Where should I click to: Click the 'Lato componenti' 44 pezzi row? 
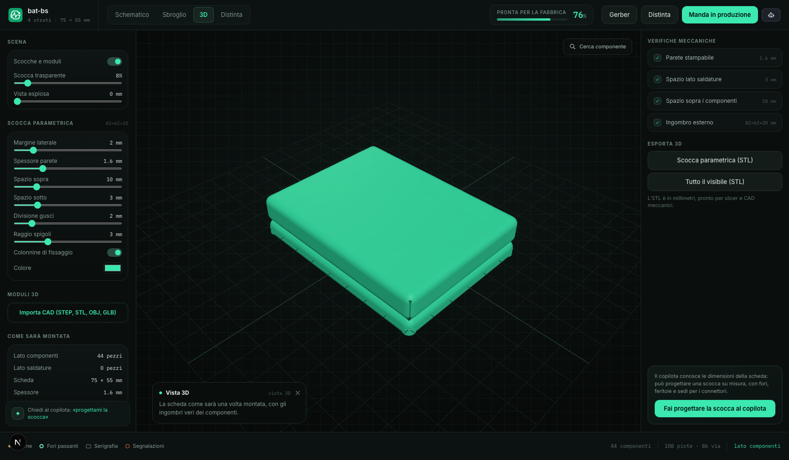click(x=68, y=356)
